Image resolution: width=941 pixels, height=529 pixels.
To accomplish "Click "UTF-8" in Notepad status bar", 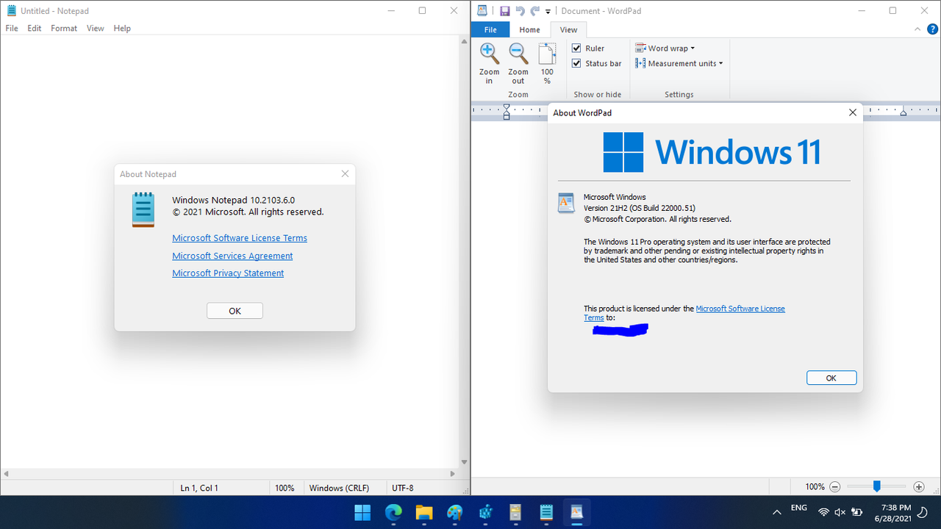I will click(403, 488).
